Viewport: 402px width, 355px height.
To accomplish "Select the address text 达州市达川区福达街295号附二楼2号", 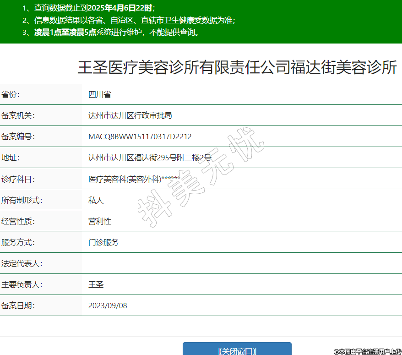I will coord(150,158).
